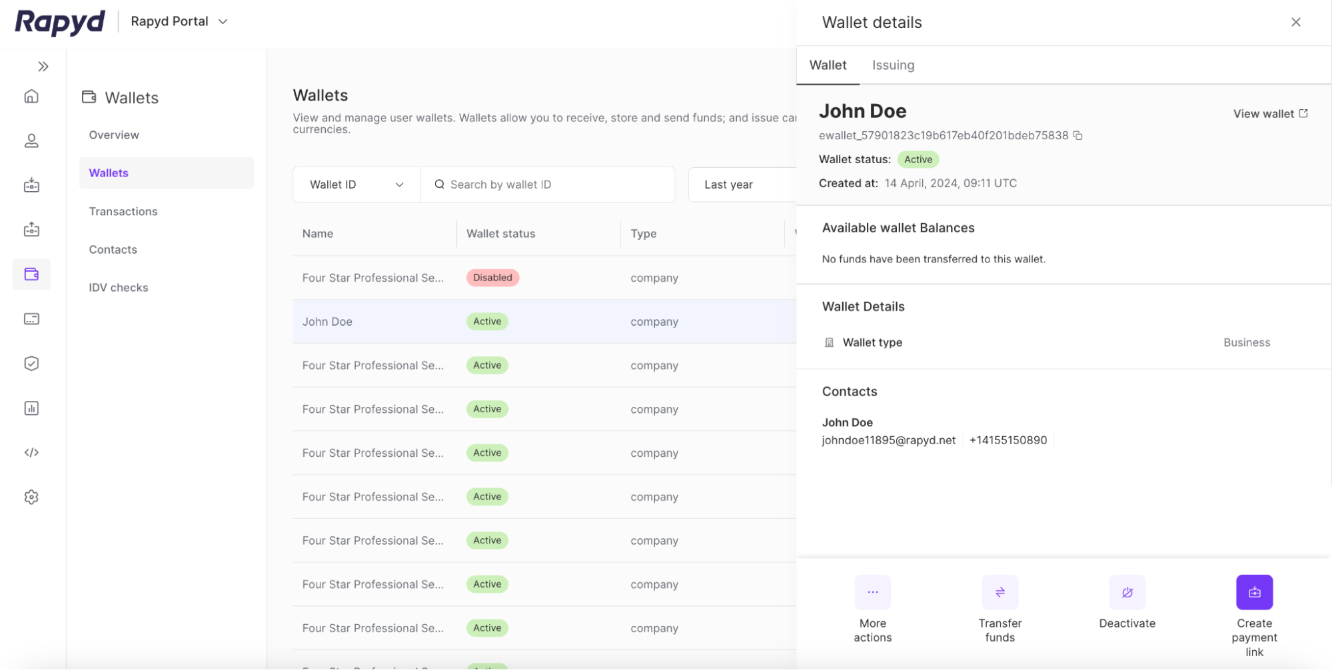The image size is (1332, 670).
Task: Expand the collapsed sidebar with double chevron
Action: point(43,67)
